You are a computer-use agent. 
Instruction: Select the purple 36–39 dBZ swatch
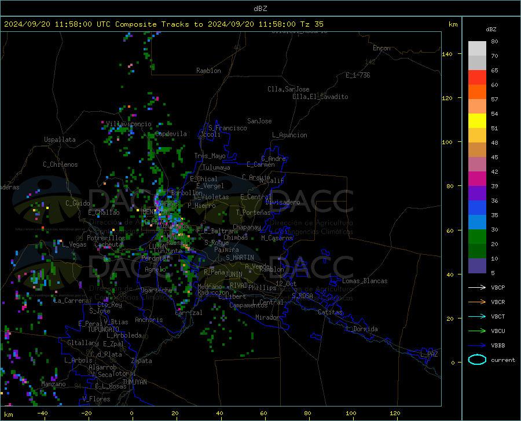pyautogui.click(x=477, y=193)
